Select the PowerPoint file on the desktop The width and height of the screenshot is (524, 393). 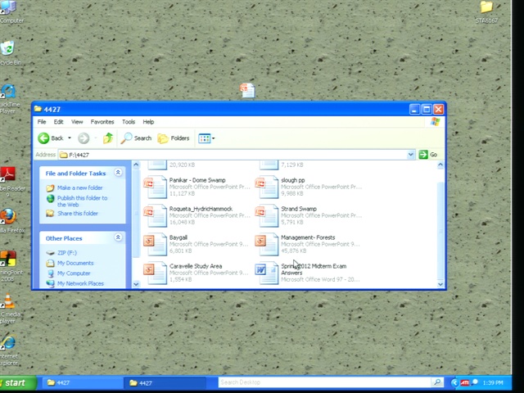(x=247, y=90)
